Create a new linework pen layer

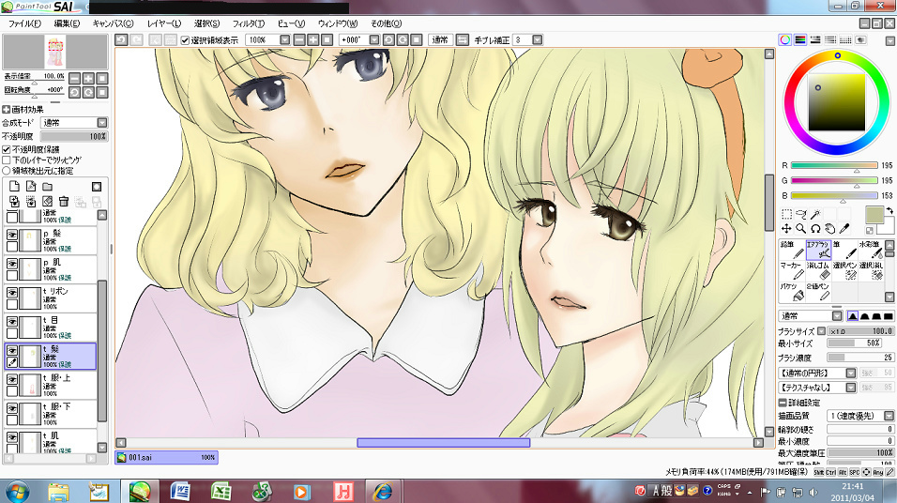coord(31,187)
